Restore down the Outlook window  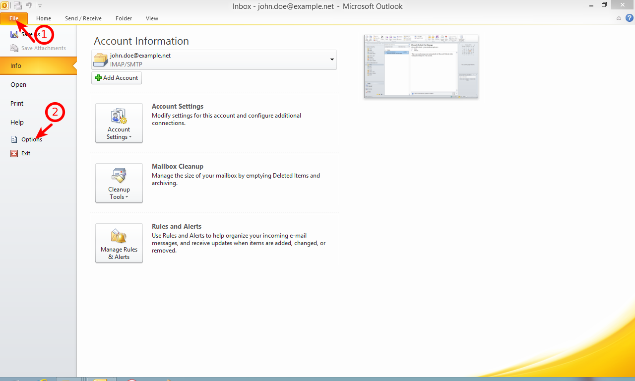[604, 5]
